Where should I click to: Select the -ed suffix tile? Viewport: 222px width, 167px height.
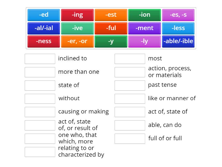click(x=44, y=15)
